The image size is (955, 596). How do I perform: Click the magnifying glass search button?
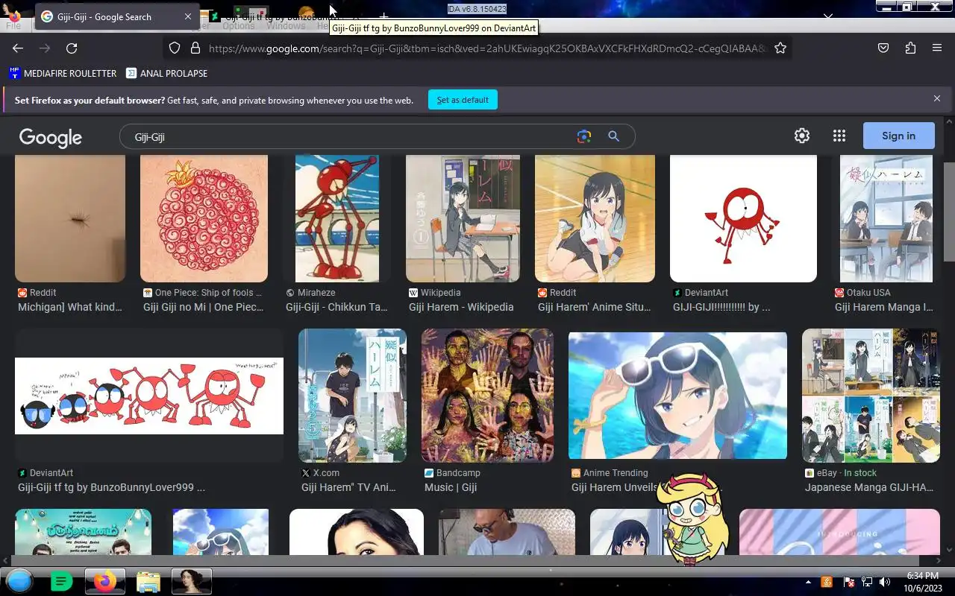(613, 136)
